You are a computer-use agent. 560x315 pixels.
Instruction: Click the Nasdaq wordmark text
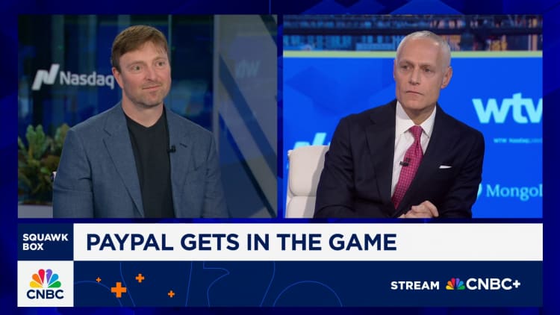[x=87, y=78]
